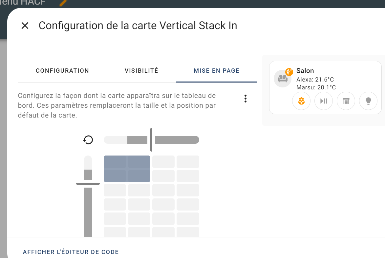Click Afficher l'éditeur de code
Image resolution: width=385 pixels, height=258 pixels.
[71, 252]
